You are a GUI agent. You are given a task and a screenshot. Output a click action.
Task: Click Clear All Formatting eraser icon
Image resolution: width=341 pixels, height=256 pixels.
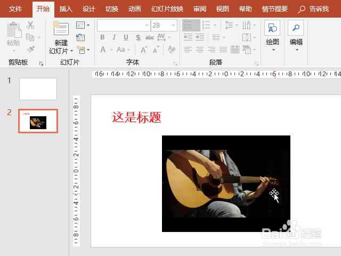pyautogui.click(x=172, y=50)
